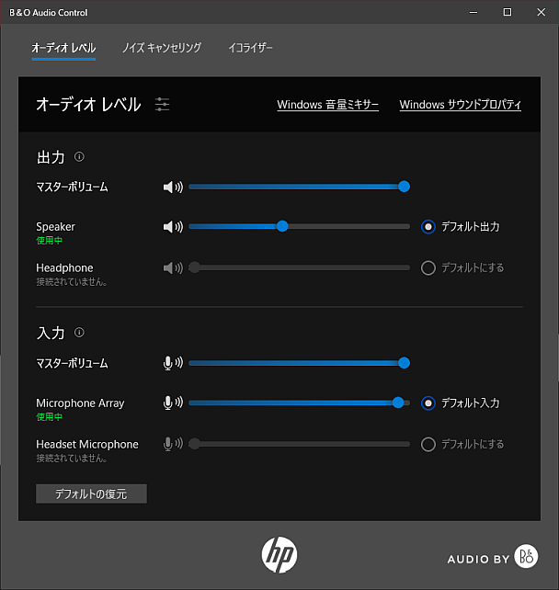Click the Headset Microphone level slider
Screen dimensions: 559x590
coord(299,444)
